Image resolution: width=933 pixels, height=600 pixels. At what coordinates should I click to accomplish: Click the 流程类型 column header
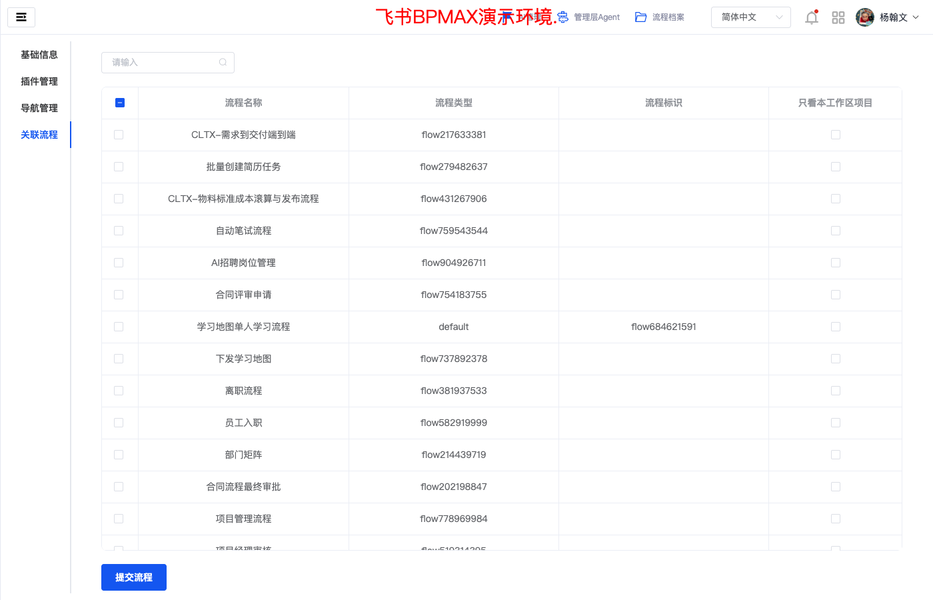[454, 103]
